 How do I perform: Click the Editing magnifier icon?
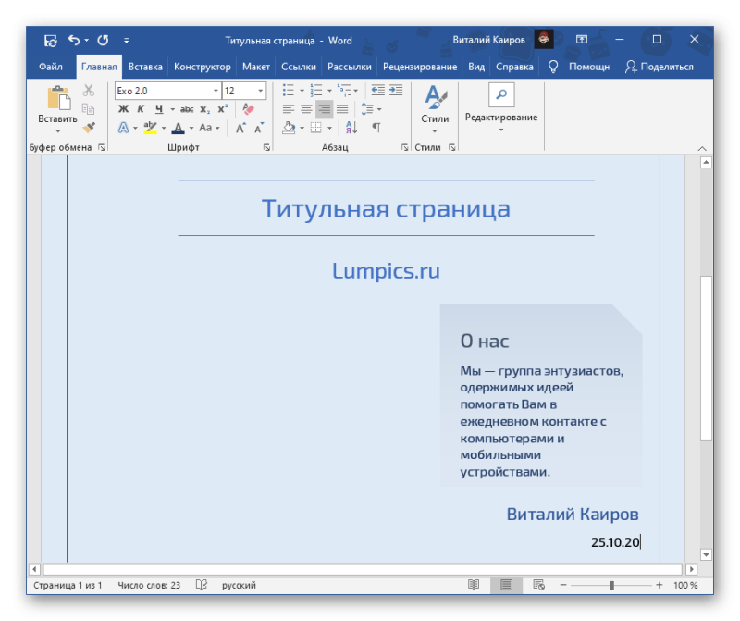[x=501, y=94]
